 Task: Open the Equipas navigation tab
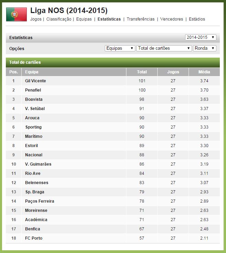(x=84, y=19)
